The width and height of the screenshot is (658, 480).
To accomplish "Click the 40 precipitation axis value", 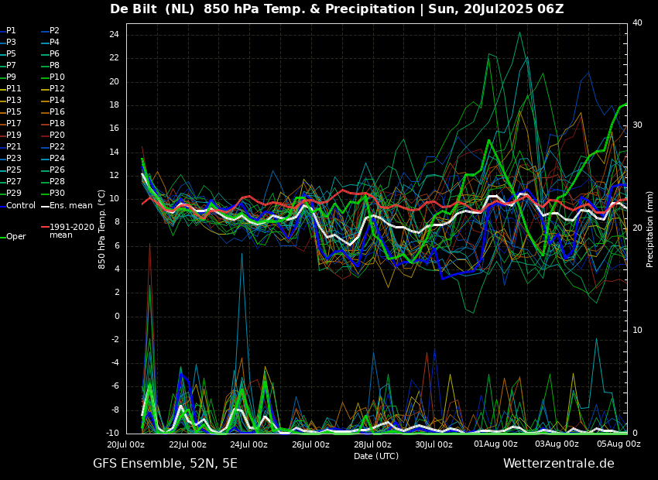I will coord(637,22).
